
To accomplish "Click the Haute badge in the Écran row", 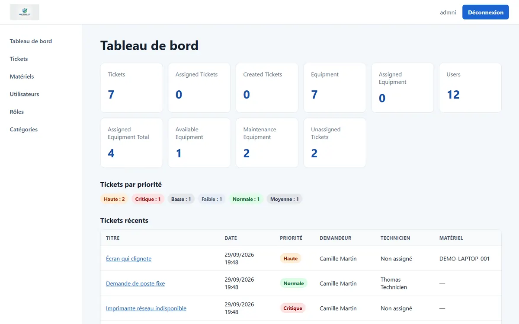I will (291, 258).
